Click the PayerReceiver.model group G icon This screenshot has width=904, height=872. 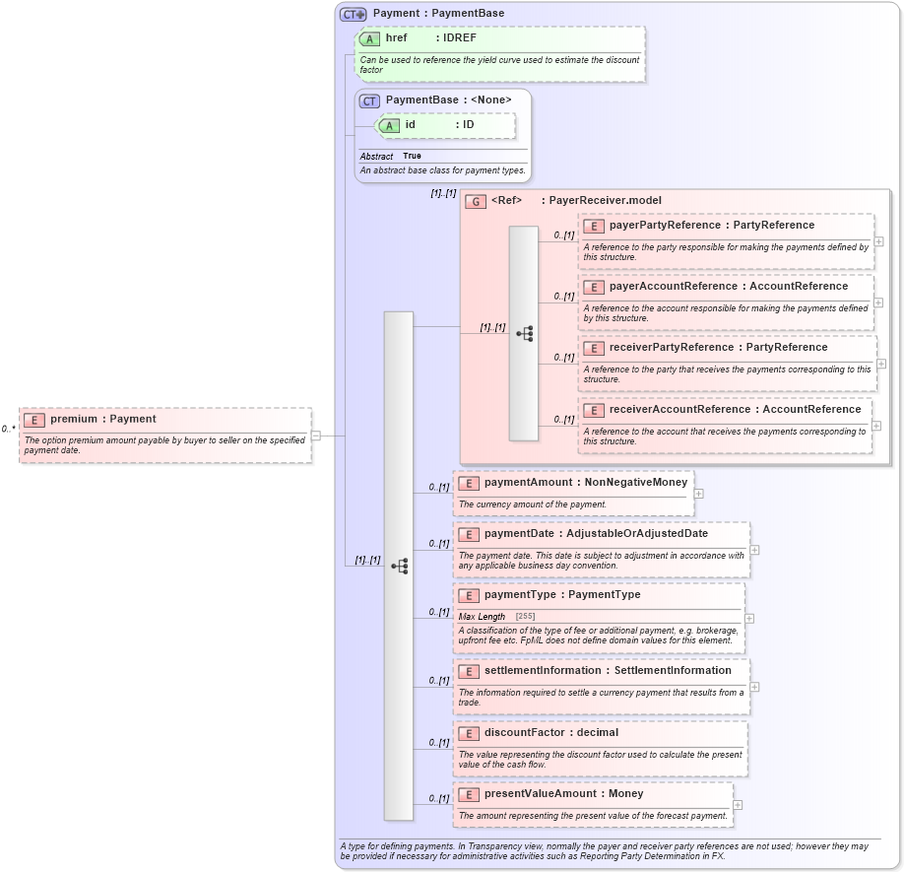coord(475,200)
